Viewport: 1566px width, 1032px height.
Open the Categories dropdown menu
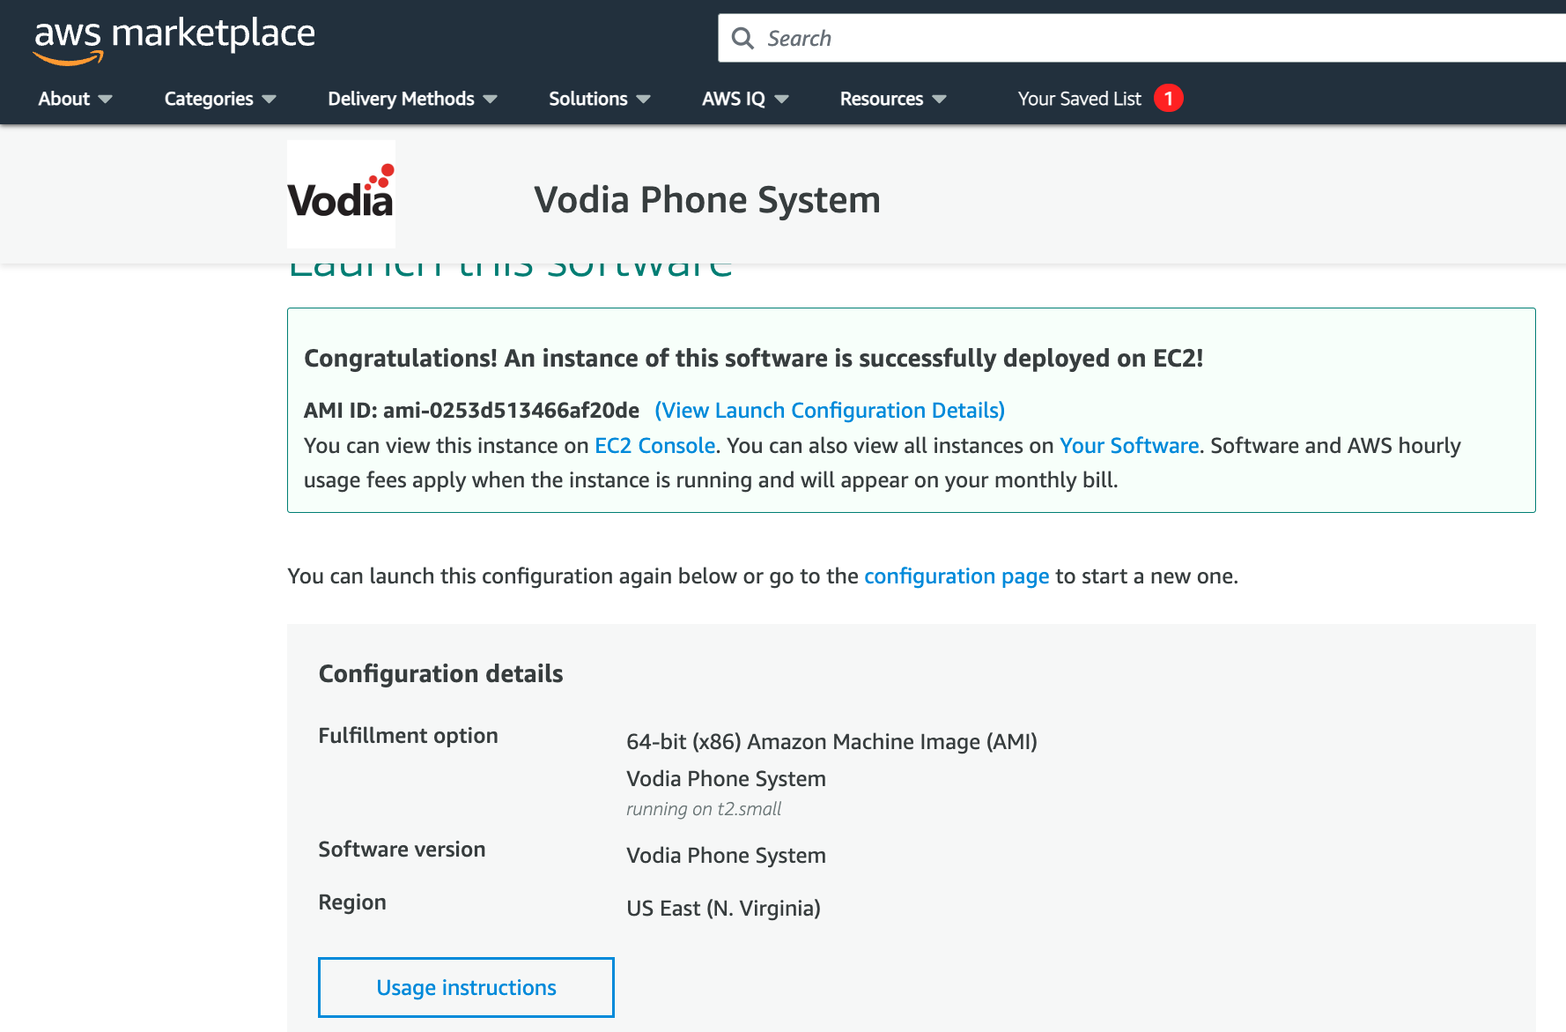(220, 99)
